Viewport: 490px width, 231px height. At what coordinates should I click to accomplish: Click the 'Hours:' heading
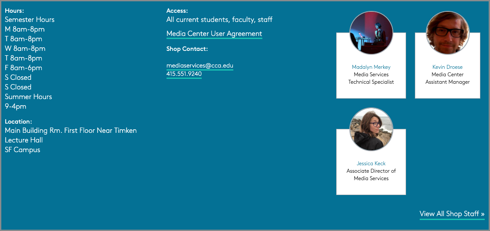click(15, 11)
